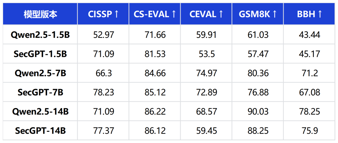
Task: Click the 52.97 CISSP score cell
Action: [x=103, y=35]
